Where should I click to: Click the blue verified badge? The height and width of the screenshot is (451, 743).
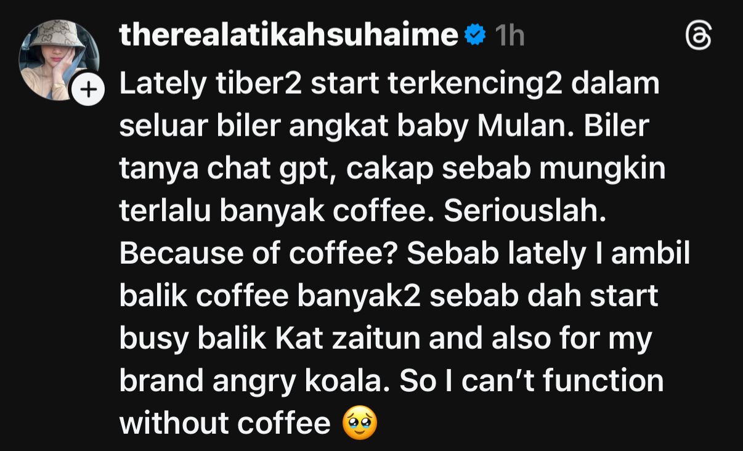(x=476, y=36)
